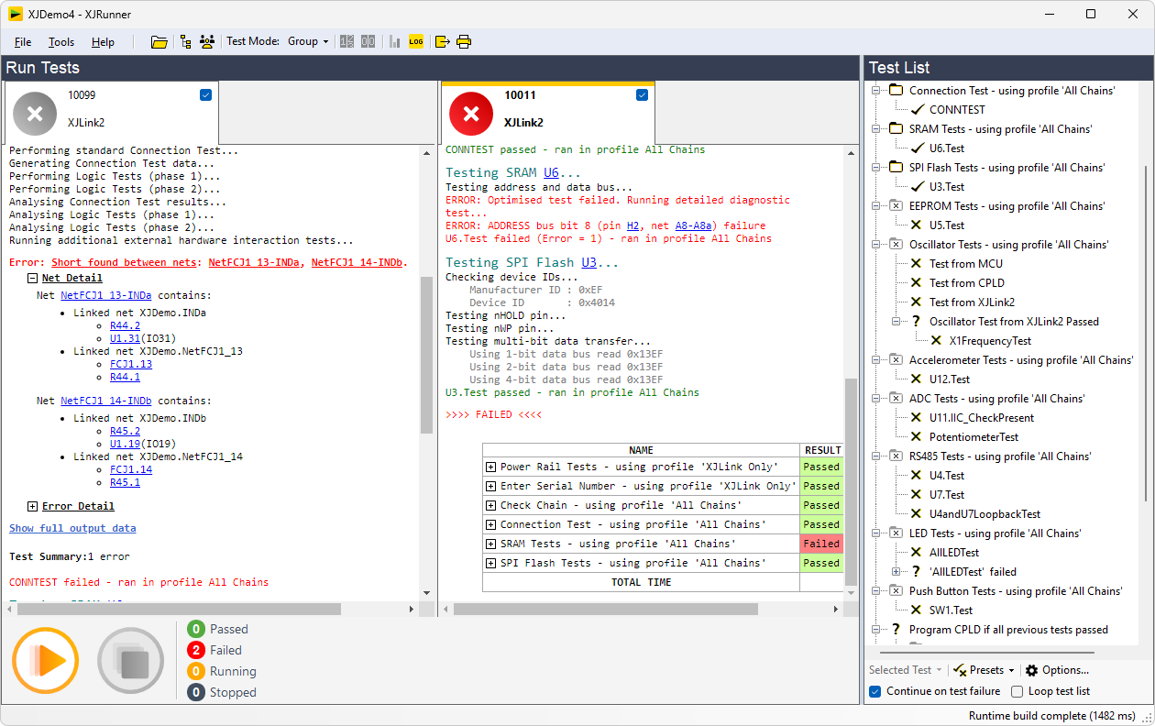Image resolution: width=1155 pixels, height=726 pixels.
Task: Click the crossed folder icon beside LED Tests
Action: pyautogui.click(x=896, y=533)
